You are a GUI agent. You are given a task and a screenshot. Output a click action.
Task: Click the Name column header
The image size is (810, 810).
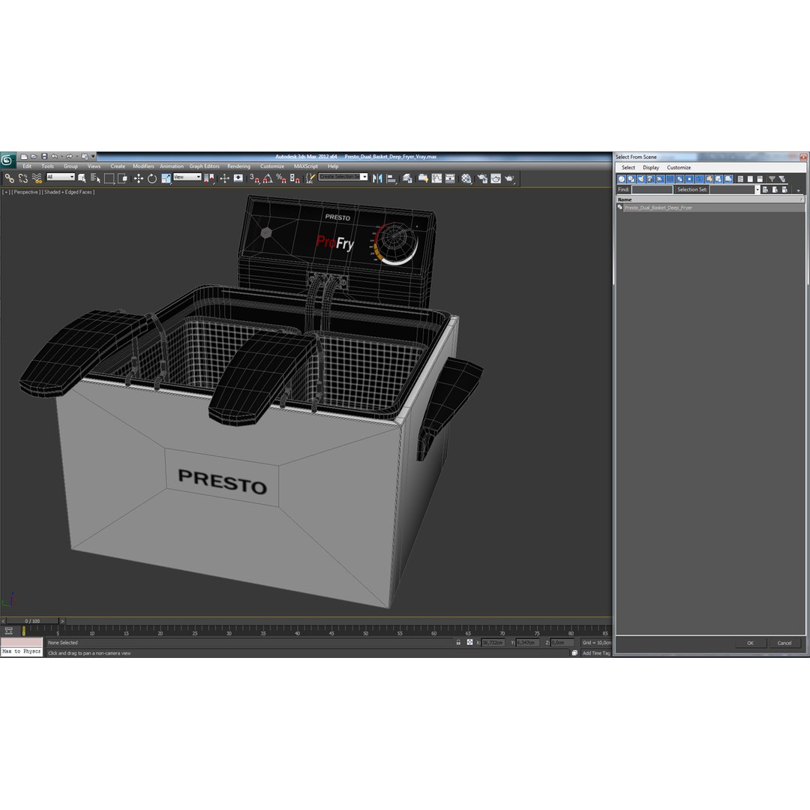click(x=709, y=199)
